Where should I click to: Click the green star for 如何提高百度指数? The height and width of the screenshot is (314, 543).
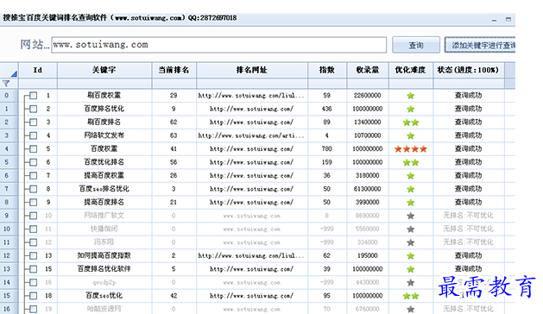point(411,256)
